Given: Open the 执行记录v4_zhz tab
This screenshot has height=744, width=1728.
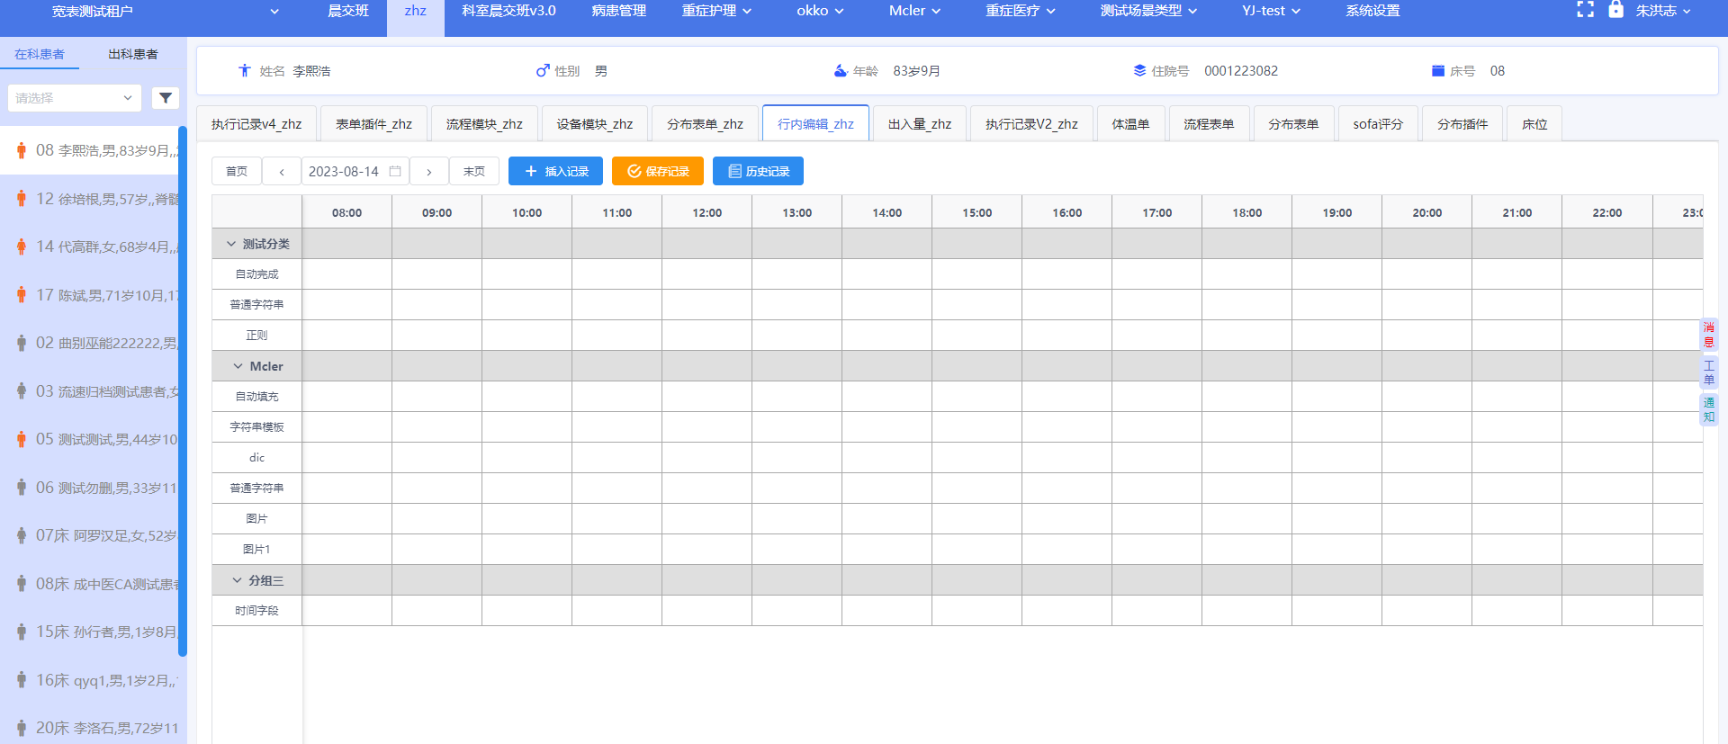Looking at the screenshot, I should [x=256, y=124].
